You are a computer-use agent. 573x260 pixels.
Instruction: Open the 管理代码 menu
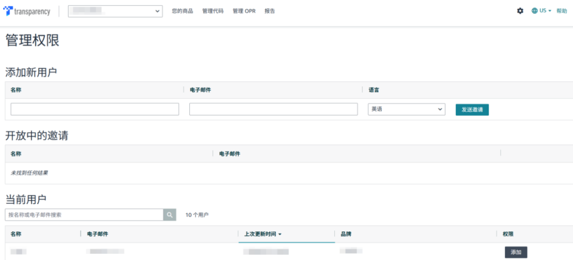(213, 11)
